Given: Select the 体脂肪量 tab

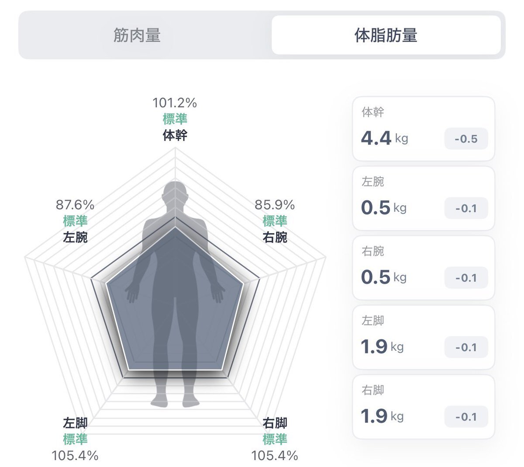Looking at the screenshot, I should pyautogui.click(x=386, y=35).
